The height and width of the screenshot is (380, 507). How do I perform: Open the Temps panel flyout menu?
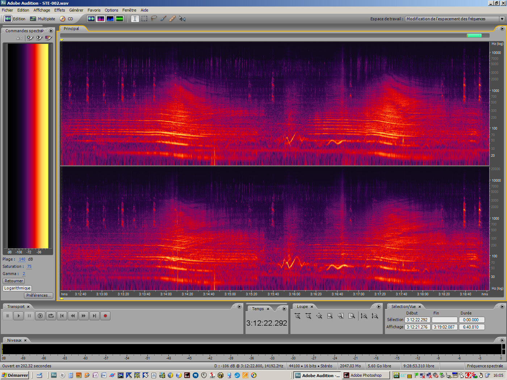(284, 308)
